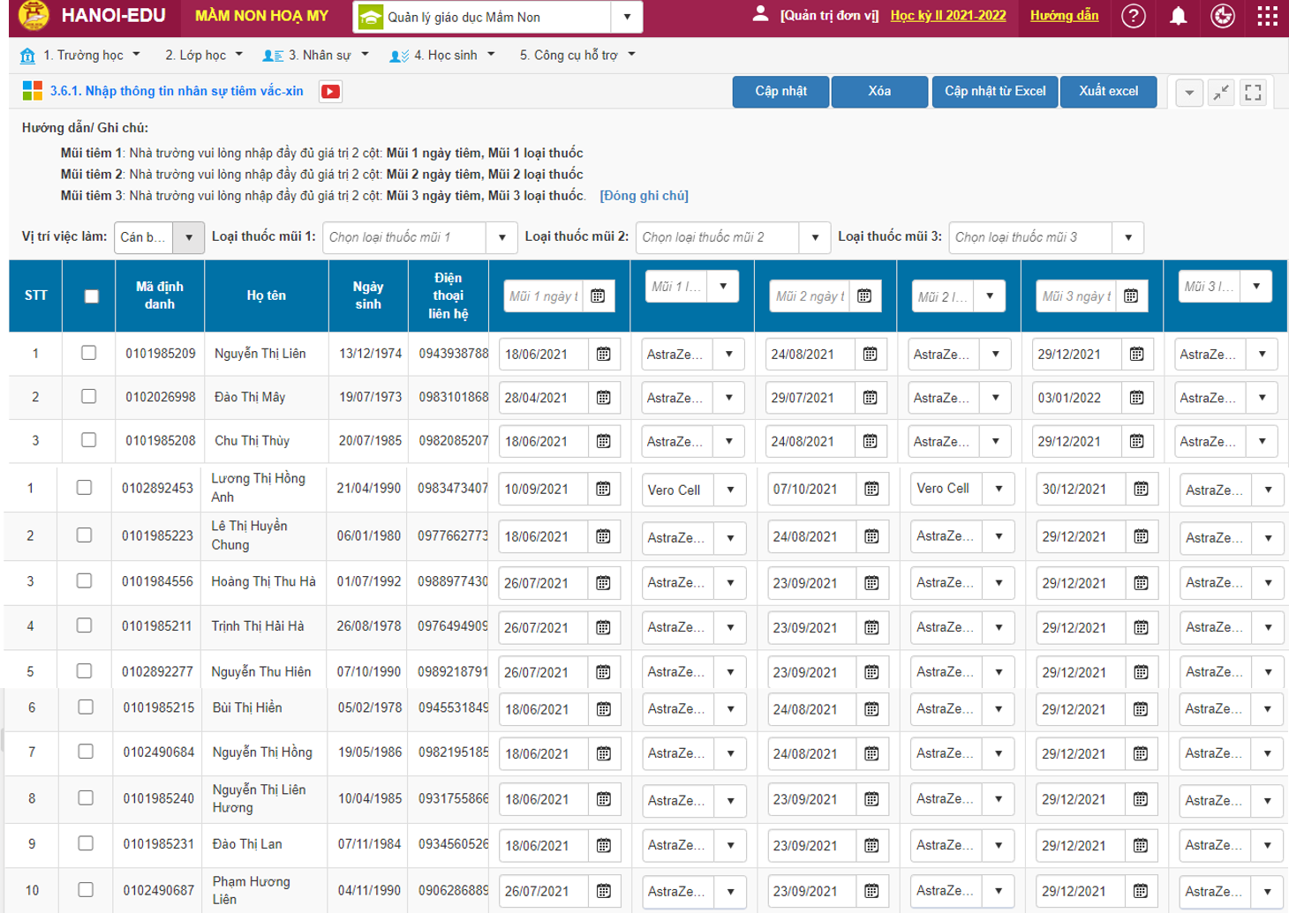Click the fullscreen expand icon
Viewport: 1289px width, 913px height.
1253,92
